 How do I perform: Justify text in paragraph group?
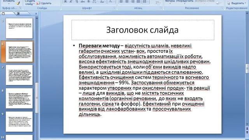(139, 2)
